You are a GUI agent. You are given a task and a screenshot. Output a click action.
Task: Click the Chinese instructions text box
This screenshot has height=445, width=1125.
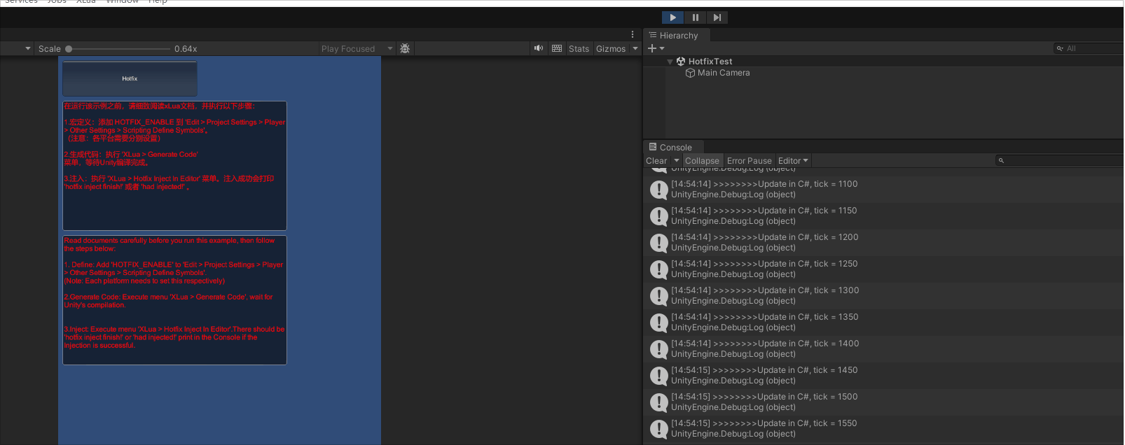[174, 166]
